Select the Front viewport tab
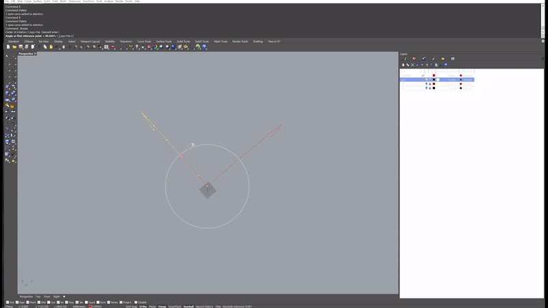The image size is (548, 308). (x=47, y=297)
